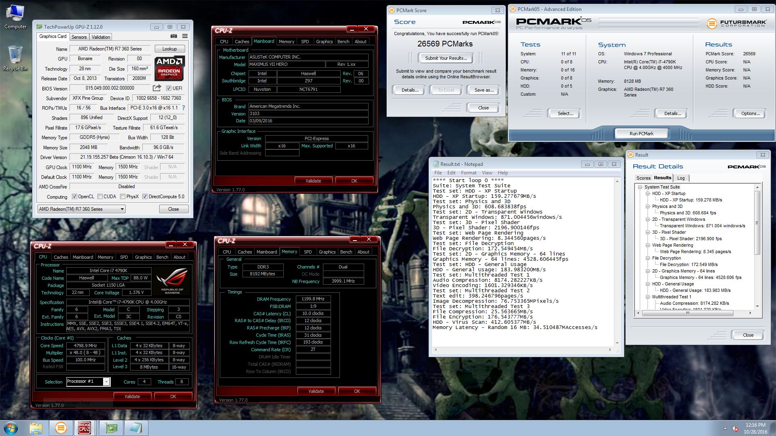The image size is (776, 436).
Task: Click the muted volume tray icon
Action: (x=736, y=428)
